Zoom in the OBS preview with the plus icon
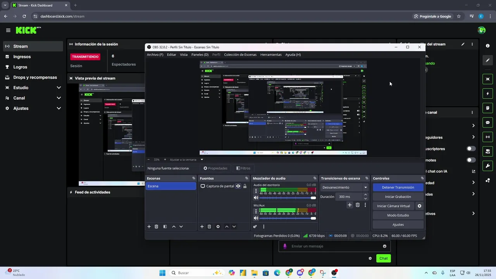496x279 pixels. (x=165, y=159)
